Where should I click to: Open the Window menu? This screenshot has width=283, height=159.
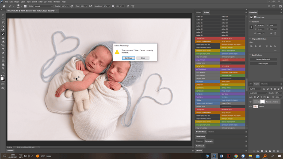pyautogui.click(x=57, y=2)
